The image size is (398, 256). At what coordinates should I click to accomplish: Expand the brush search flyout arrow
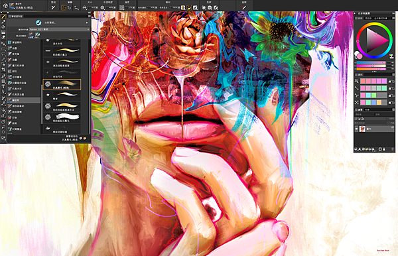87,23
